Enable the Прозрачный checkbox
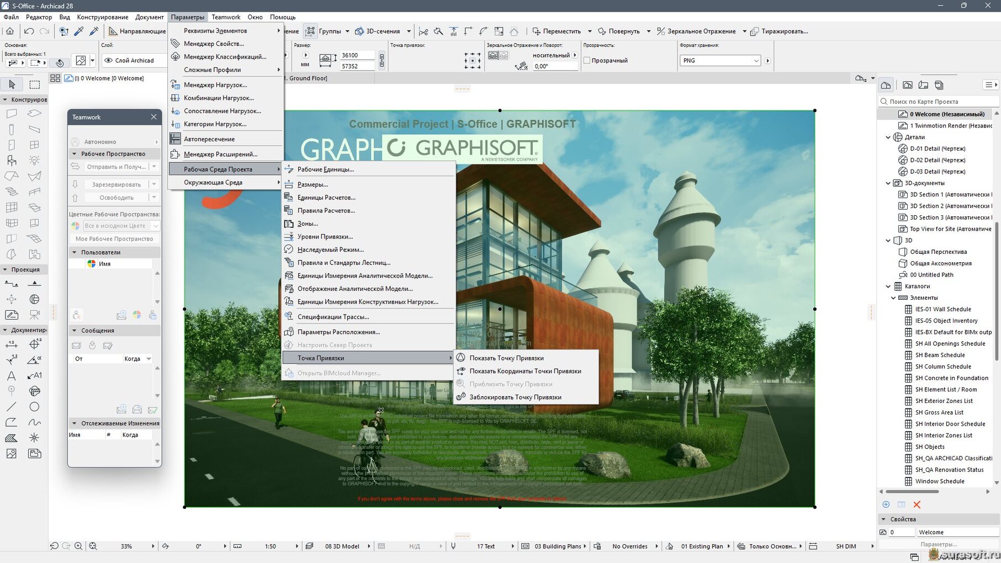The image size is (1001, 563). 587,60
